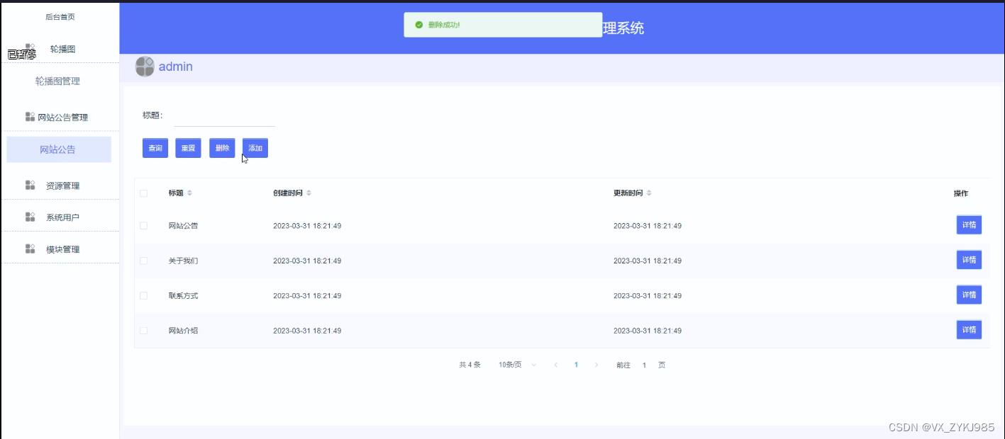Screen dimensions: 1005x439
Task: Sort by 创建时间 column arrows
Action: click(309, 193)
